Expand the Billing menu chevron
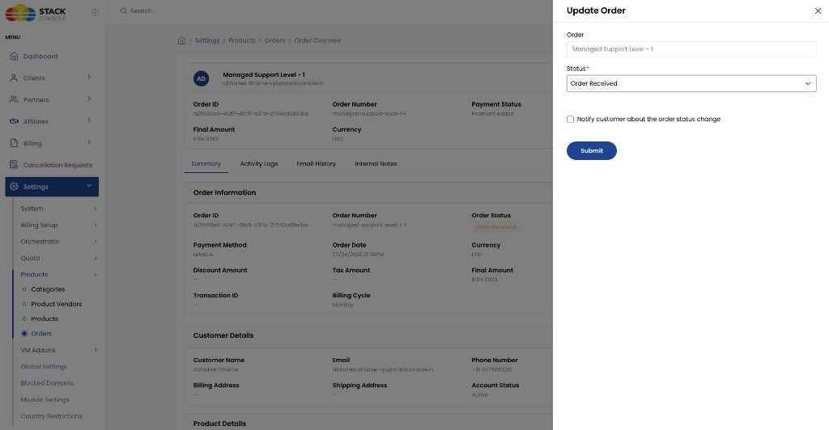829x430 pixels. [89, 142]
